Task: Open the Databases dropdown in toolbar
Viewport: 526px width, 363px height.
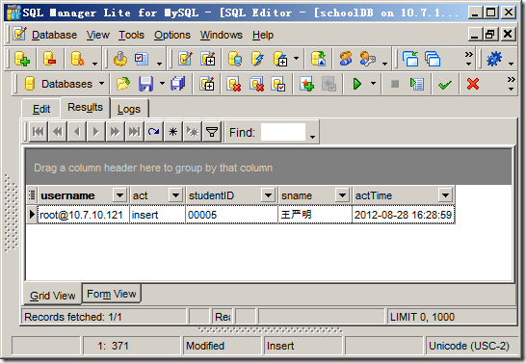Action: click(65, 84)
